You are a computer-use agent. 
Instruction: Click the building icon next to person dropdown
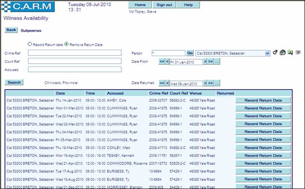pos(282,53)
